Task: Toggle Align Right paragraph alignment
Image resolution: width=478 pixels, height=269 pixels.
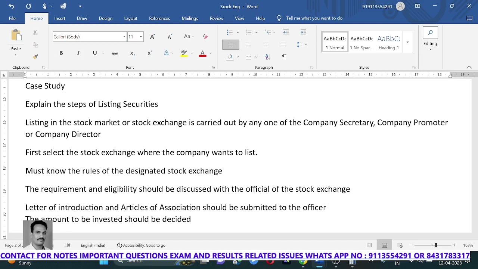Action: pyautogui.click(x=266, y=44)
